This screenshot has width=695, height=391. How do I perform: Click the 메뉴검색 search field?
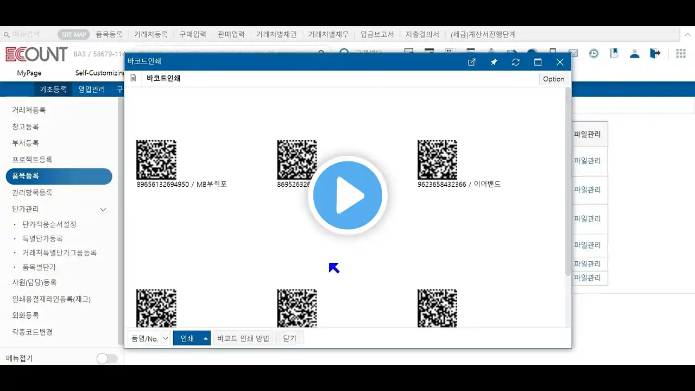tap(27, 34)
